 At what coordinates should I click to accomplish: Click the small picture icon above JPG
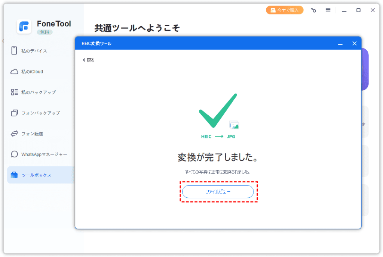coord(234,125)
